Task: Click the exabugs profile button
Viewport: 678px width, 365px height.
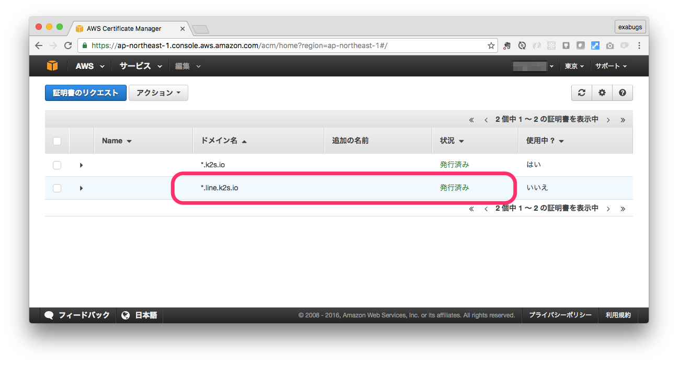Action: pyautogui.click(x=630, y=27)
